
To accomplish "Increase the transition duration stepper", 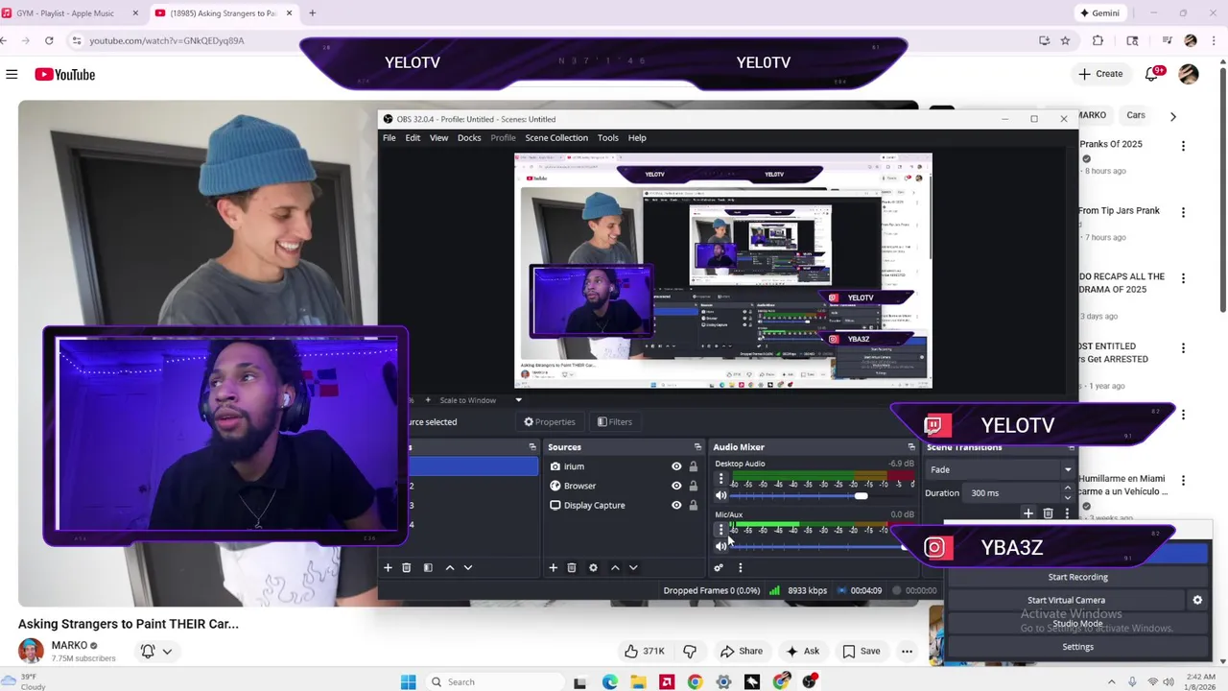I will click(1068, 488).
